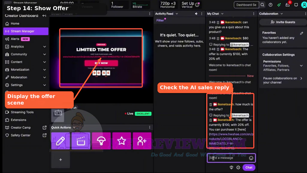Expand Moderation menu chevron
This screenshot has width=307, height=173.
click(44, 77)
